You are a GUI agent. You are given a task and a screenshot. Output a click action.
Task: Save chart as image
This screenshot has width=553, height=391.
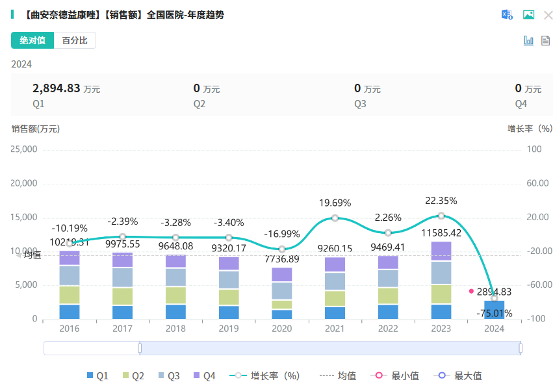[529, 15]
